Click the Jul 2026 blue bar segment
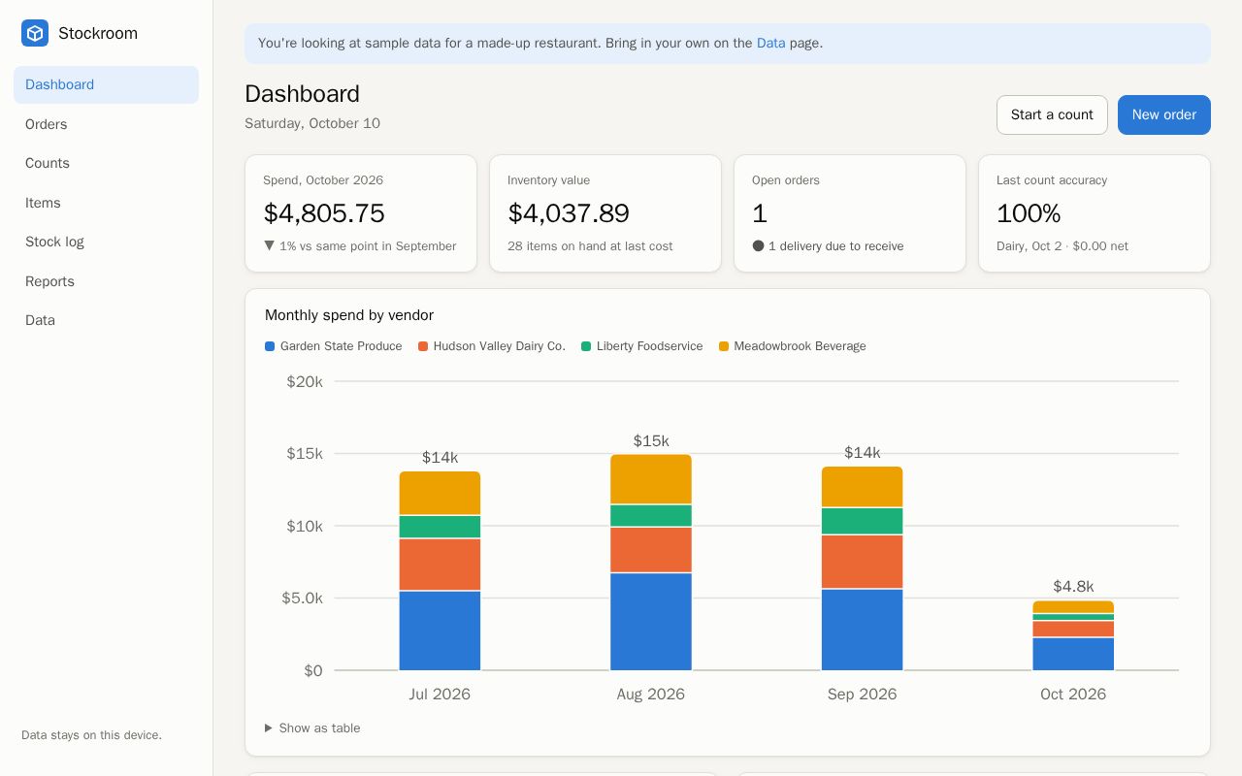The image size is (1242, 776). pos(440,630)
